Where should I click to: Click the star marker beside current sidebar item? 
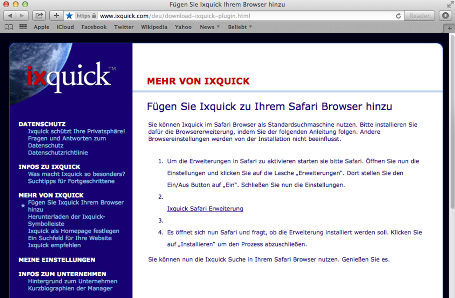click(23, 206)
